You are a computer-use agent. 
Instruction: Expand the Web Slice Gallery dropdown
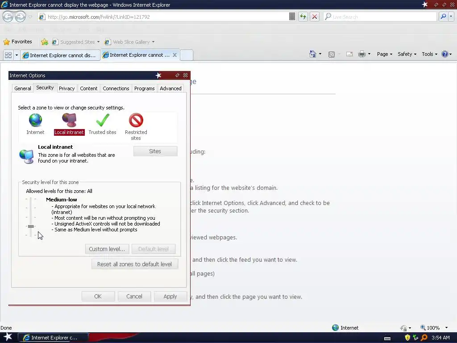pyautogui.click(x=153, y=42)
